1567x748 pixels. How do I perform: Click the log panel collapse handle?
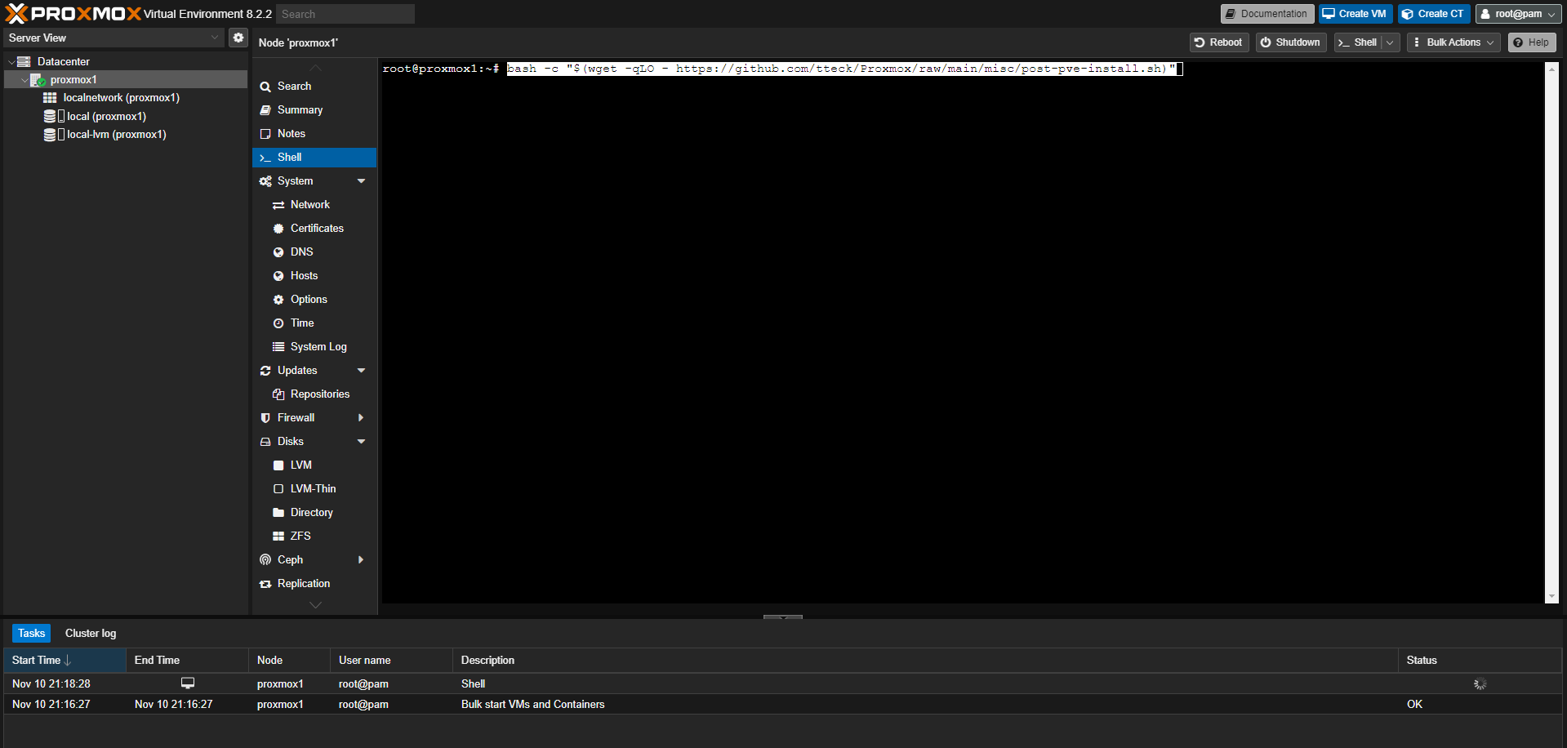(x=782, y=617)
